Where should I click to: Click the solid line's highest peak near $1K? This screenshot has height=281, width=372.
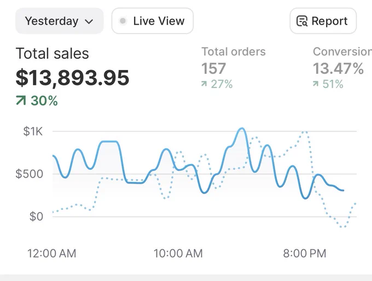pyautogui.click(x=242, y=129)
